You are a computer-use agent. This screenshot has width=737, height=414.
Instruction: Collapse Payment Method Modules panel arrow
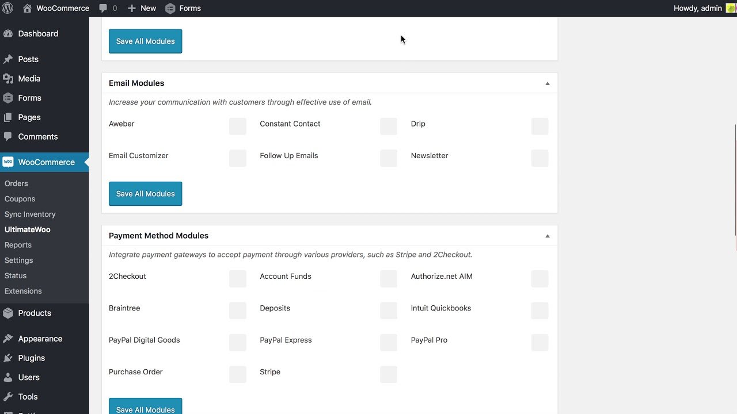[548, 236]
